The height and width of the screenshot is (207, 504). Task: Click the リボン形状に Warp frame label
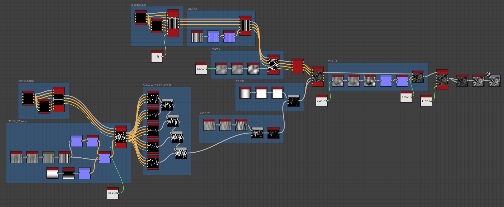[17, 121]
